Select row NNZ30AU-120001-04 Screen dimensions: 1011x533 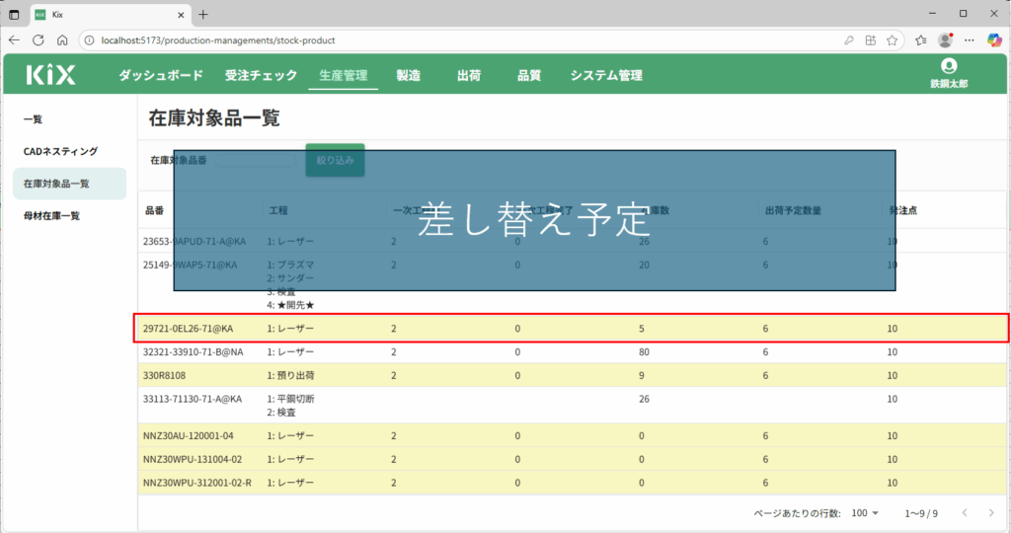572,435
